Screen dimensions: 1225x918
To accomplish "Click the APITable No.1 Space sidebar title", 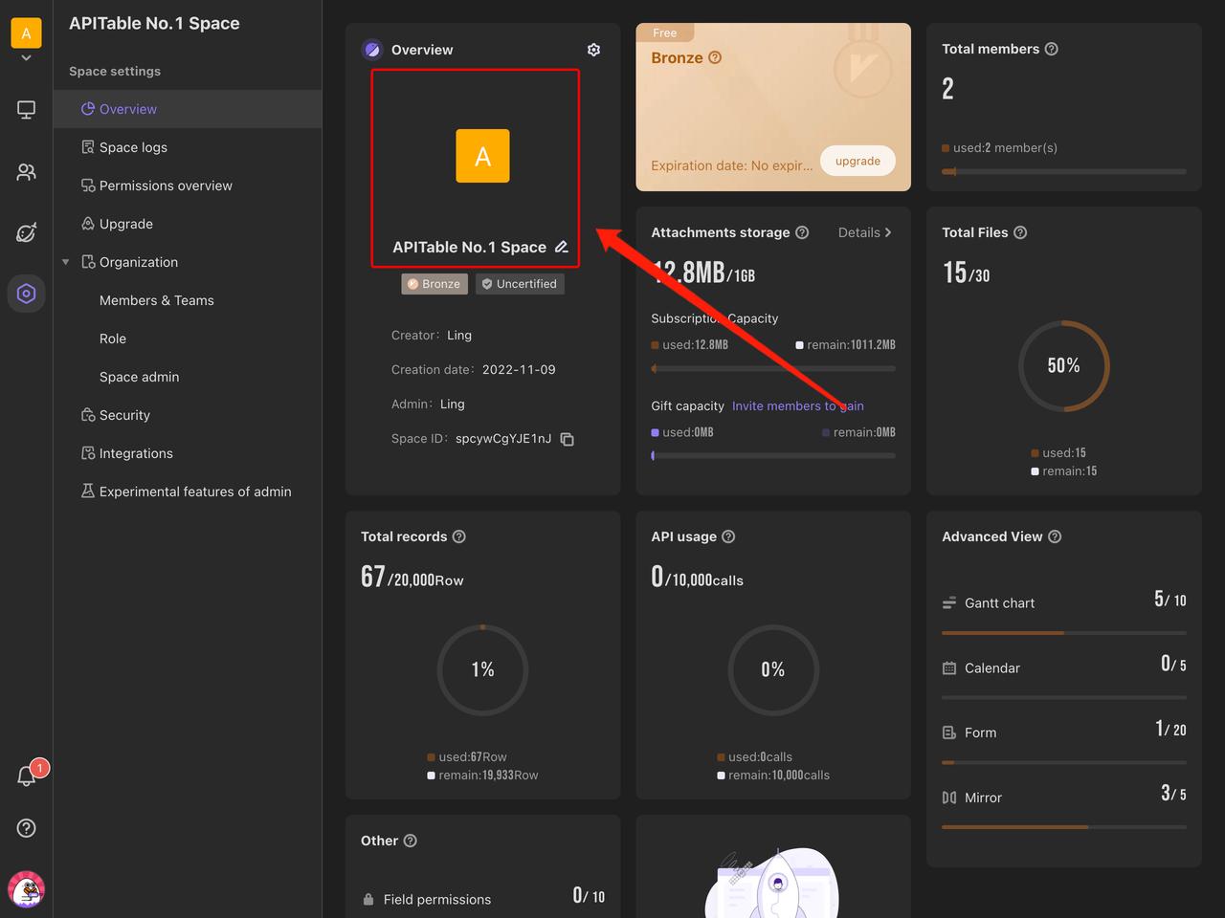I will (x=154, y=23).
